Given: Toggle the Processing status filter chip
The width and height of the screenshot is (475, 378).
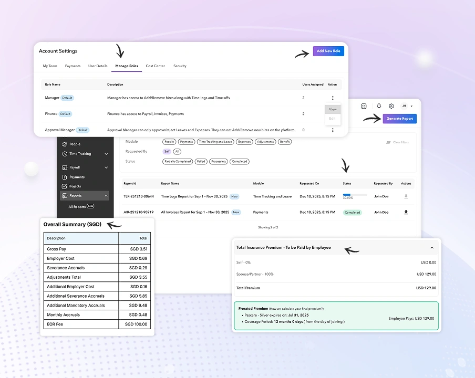Looking at the screenshot, I should (219, 162).
